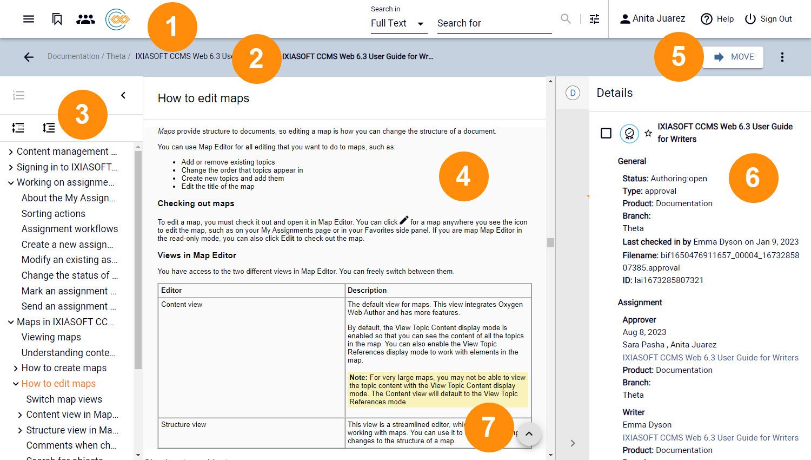This screenshot has height=460, width=811.
Task: Go back with the left arrow
Action: [29, 57]
